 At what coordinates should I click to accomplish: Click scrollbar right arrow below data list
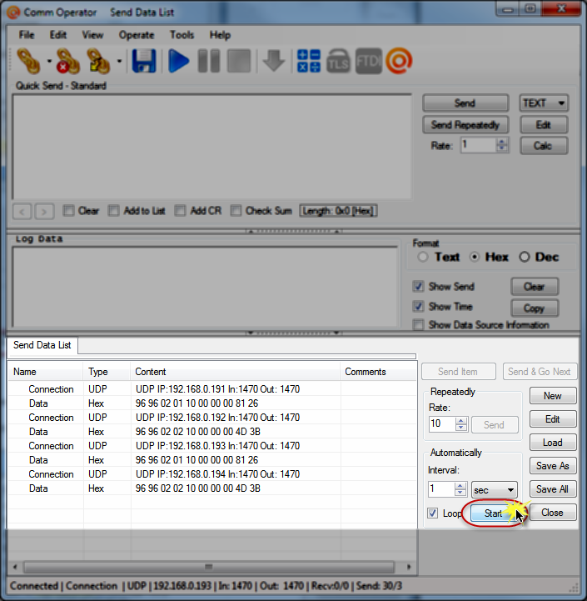409,567
